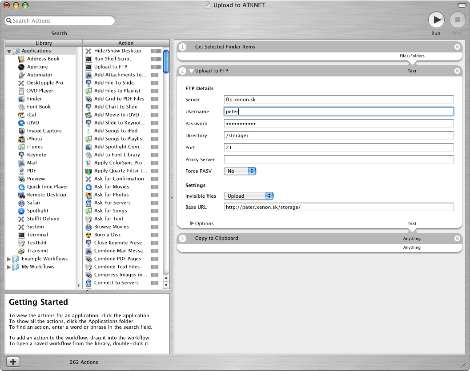Image resolution: width=470 pixels, height=371 pixels.
Task: Pick the Finder icon in Library
Action: pos(21,99)
